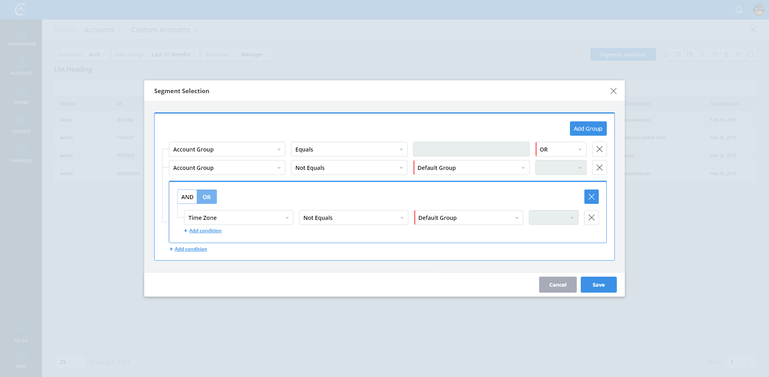This screenshot has height=377, width=769.
Task: Remove the first Account Group Equals condition
Action: [599, 149]
